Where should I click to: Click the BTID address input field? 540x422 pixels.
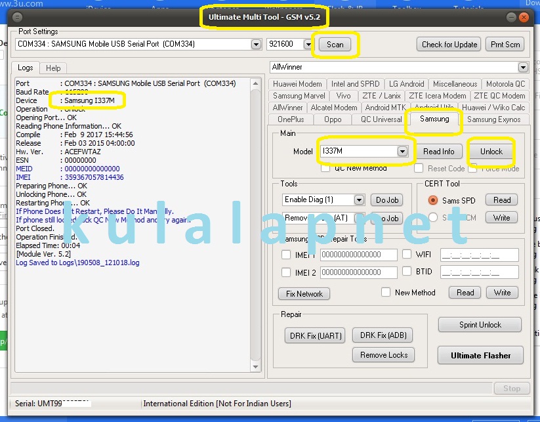(480, 272)
